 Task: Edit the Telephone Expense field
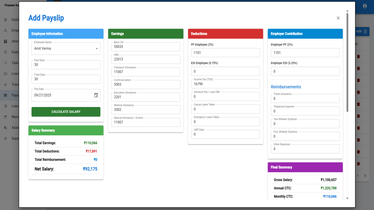point(305,111)
